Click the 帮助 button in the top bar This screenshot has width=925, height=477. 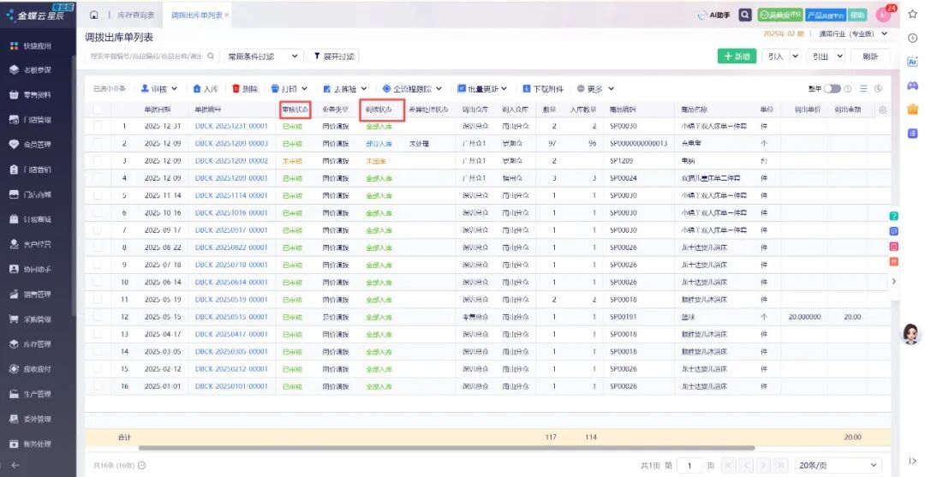[x=857, y=15]
